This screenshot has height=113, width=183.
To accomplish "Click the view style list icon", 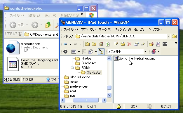I will pos(74,52).
